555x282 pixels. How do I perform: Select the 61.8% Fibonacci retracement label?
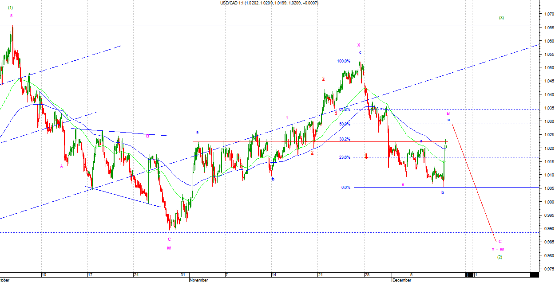tap(345, 110)
